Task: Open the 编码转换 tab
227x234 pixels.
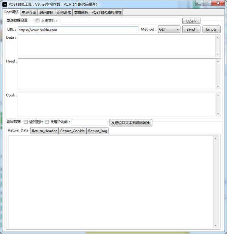Action: pos(47,12)
